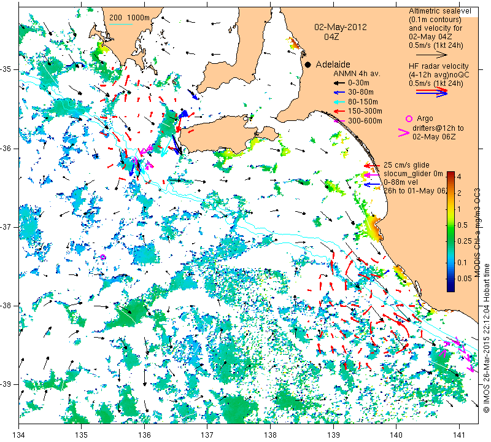Click the '-39' latitude axis label

tap(6, 384)
